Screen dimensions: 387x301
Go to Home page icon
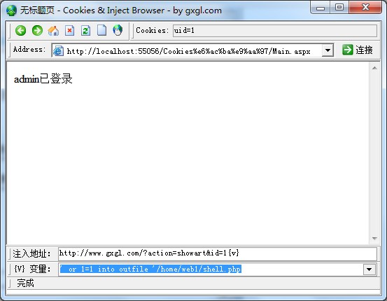(53, 31)
